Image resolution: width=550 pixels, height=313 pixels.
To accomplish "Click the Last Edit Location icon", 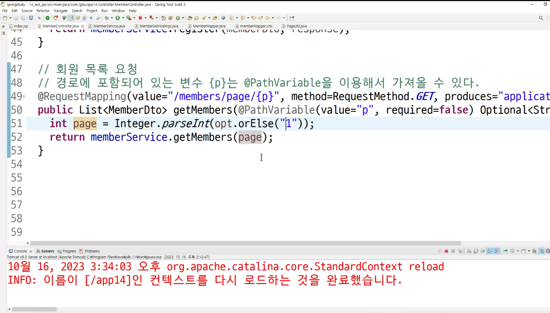I will 254,18.
